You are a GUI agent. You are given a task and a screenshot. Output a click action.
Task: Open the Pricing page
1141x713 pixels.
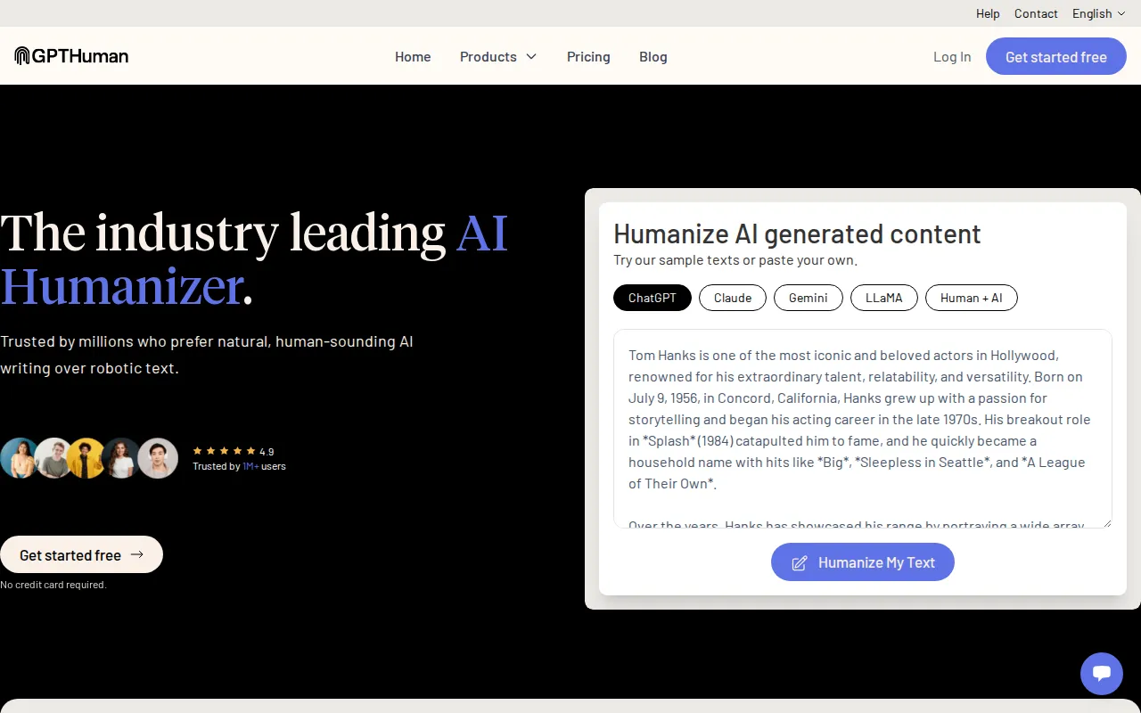pos(588,56)
